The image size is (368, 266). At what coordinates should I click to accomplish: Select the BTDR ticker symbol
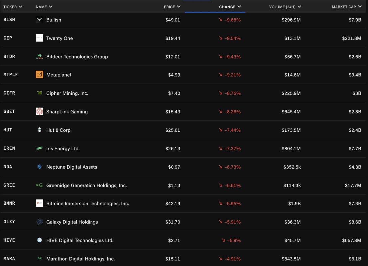9,56
